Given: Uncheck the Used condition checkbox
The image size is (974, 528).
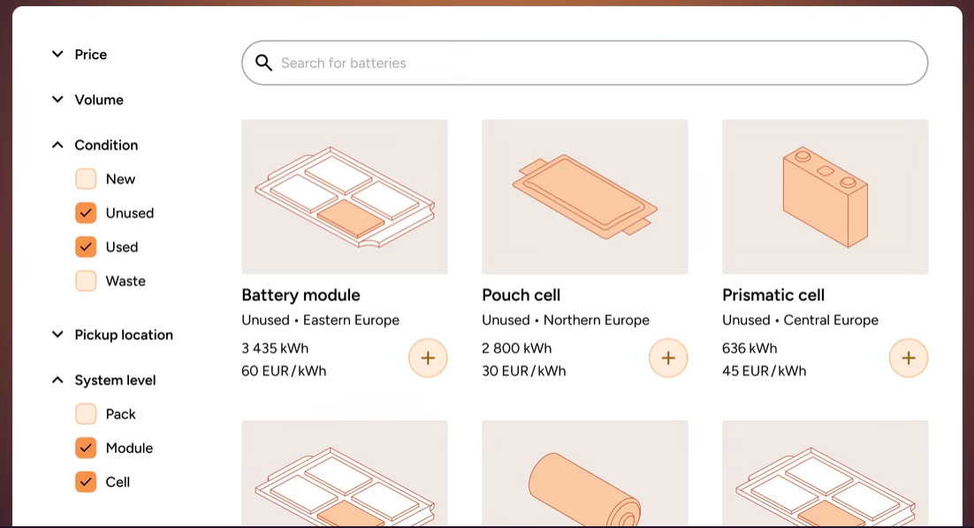Looking at the screenshot, I should coord(86,247).
